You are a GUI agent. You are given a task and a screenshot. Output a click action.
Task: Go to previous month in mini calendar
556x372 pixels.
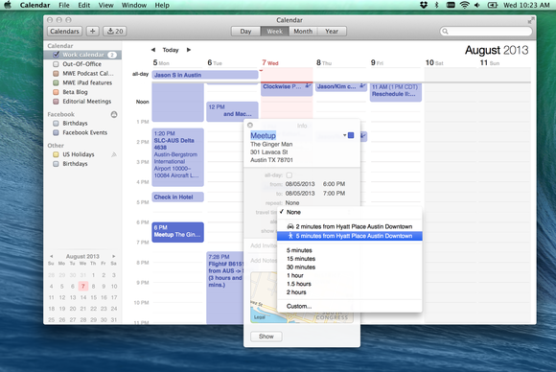pos(52,256)
